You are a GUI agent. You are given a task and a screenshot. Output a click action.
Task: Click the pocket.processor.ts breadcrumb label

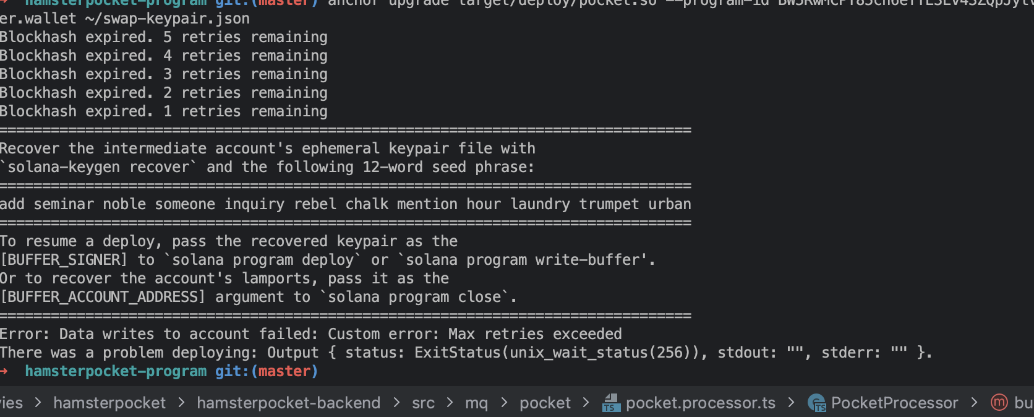[700, 403]
